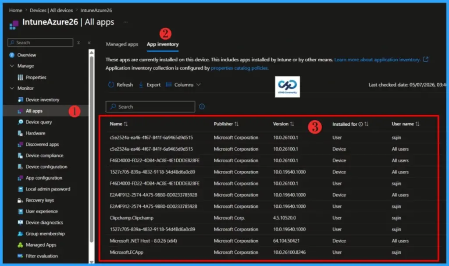Click the Refresh button label
Viewport: 449px width, 266px height.
[x=125, y=85]
